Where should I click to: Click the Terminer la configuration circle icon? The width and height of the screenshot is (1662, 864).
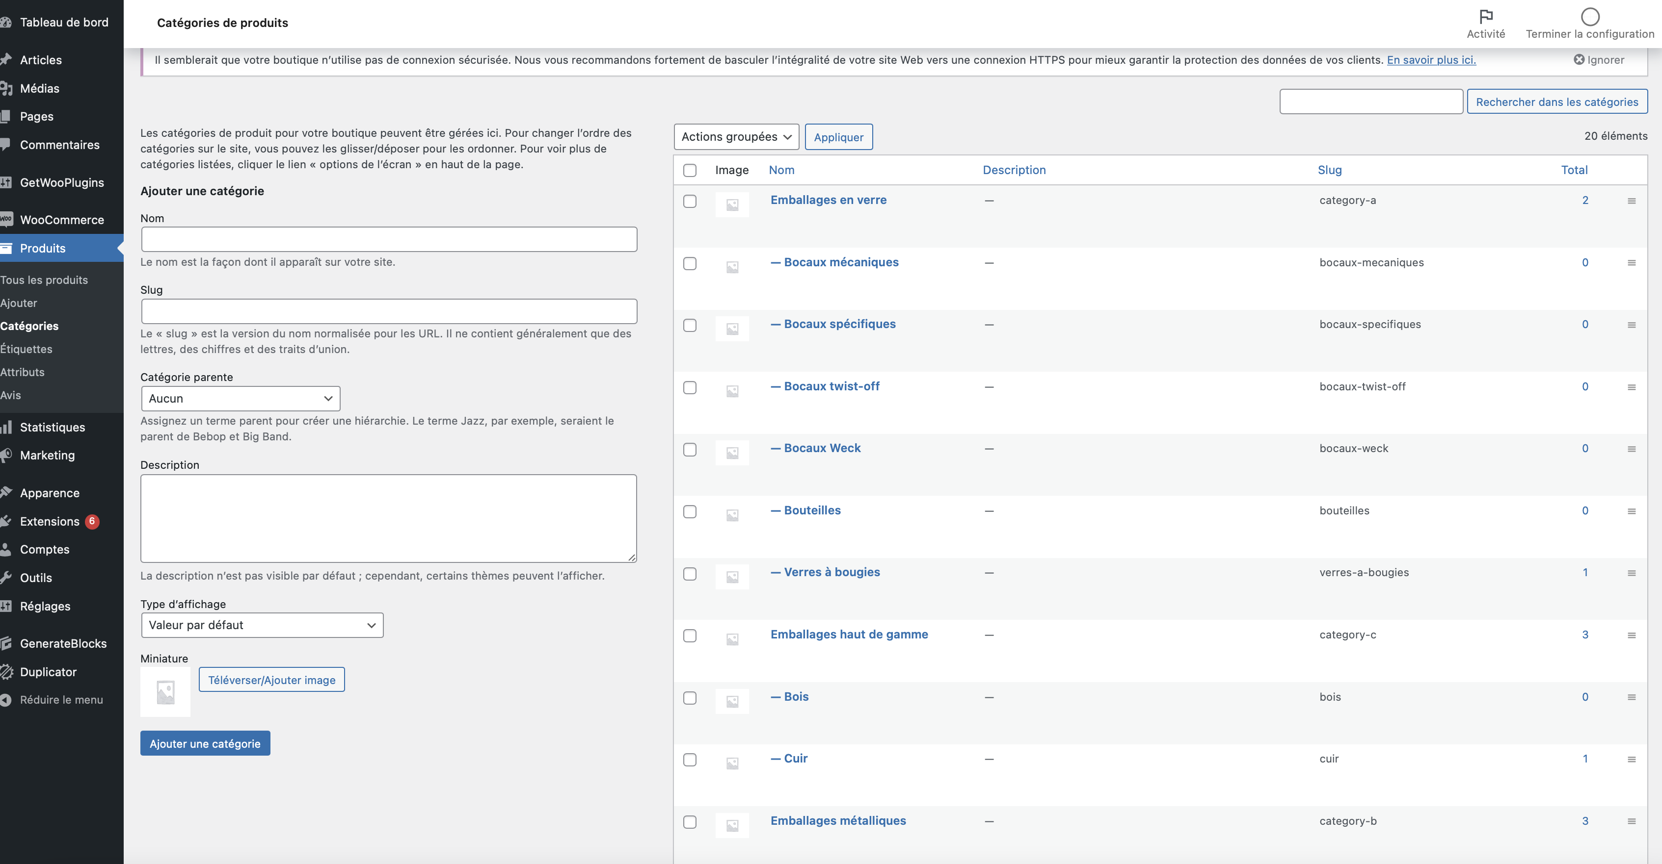click(x=1590, y=16)
